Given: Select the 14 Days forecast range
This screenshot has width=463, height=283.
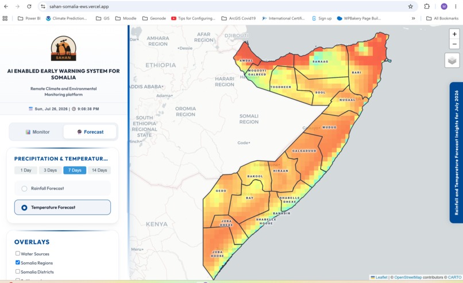Looking at the screenshot, I should pos(99,170).
